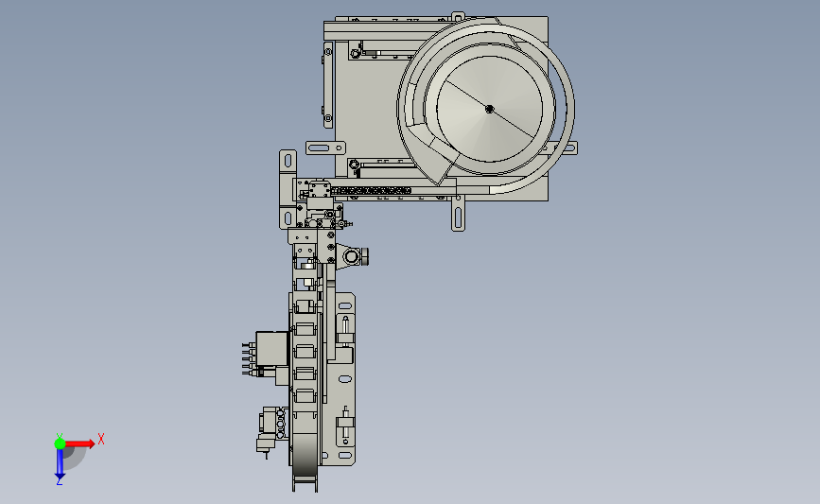The image size is (820, 504).
Task: Select the round knob right of the vertical column
Action: [x=352, y=256]
